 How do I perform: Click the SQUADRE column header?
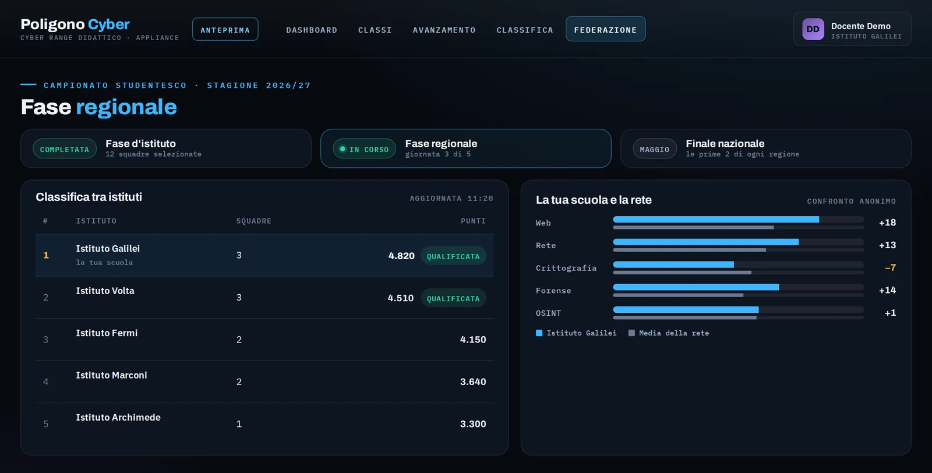253,221
